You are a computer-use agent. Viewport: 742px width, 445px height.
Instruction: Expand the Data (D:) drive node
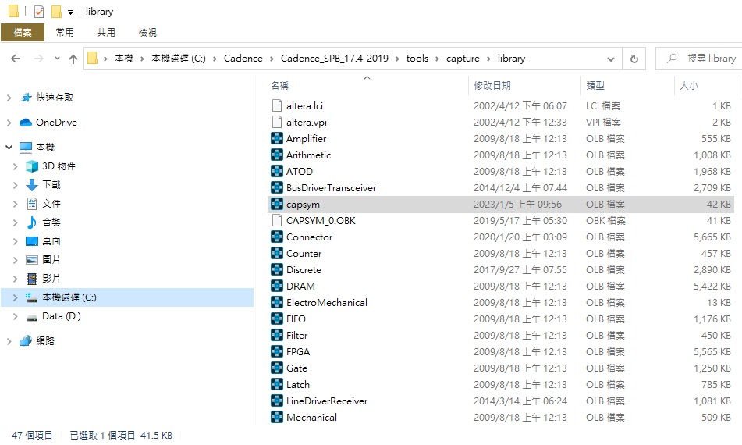click(15, 316)
